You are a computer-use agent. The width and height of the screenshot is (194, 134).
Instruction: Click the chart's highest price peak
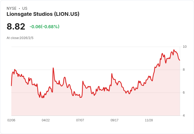pos(174,50)
